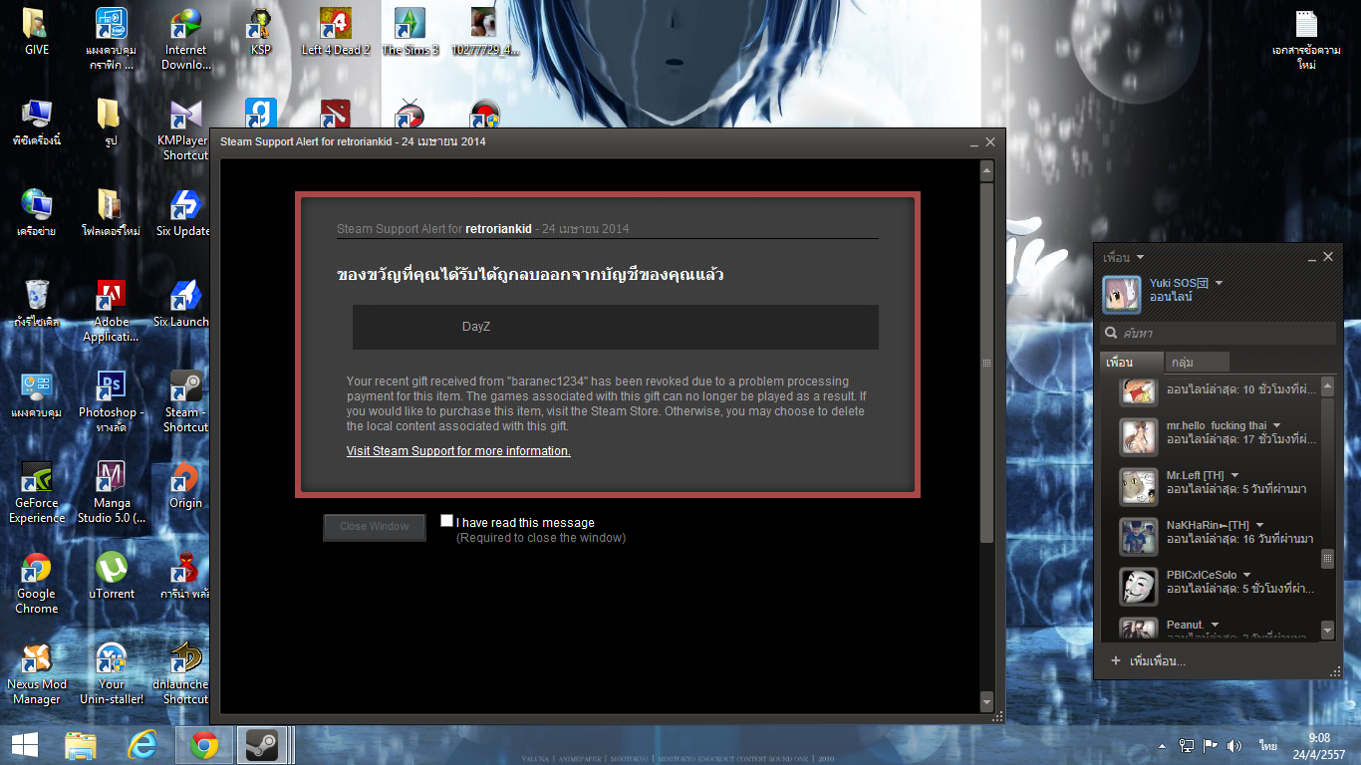Open the Google Chrome desktop shortcut
Screen dimensions: 1361x765
tap(36, 583)
